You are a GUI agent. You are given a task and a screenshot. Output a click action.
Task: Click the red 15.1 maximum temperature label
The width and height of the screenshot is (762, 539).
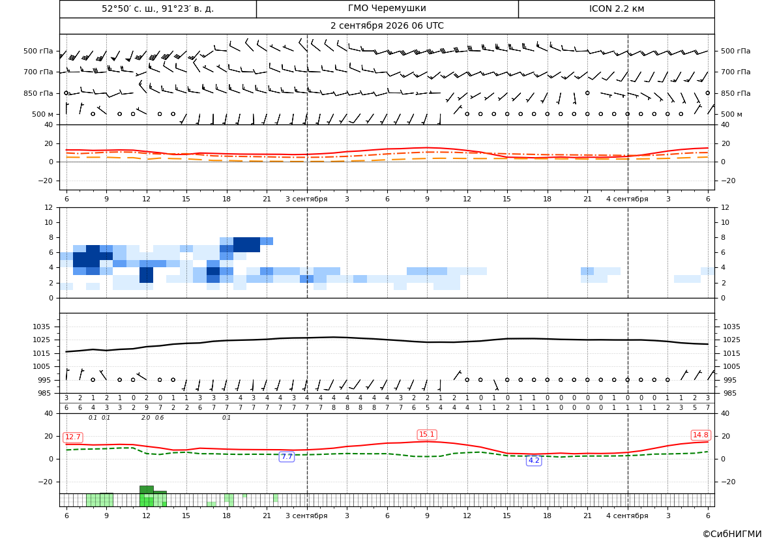(427, 435)
